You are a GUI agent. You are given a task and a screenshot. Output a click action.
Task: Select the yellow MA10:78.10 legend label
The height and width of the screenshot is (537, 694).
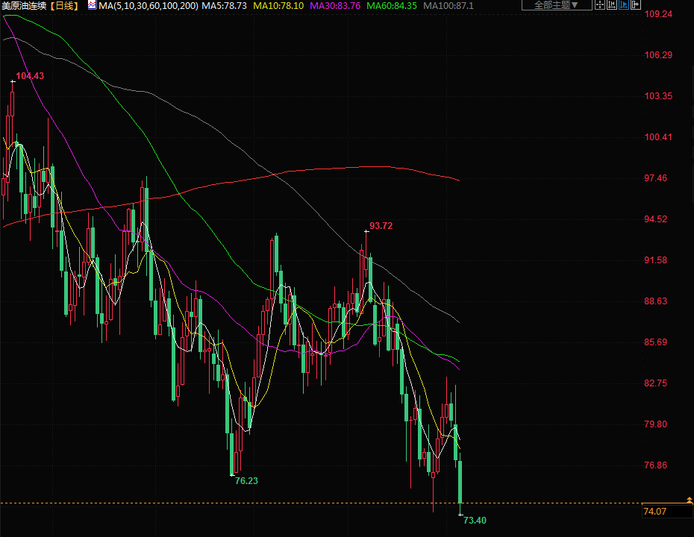tap(278, 5)
